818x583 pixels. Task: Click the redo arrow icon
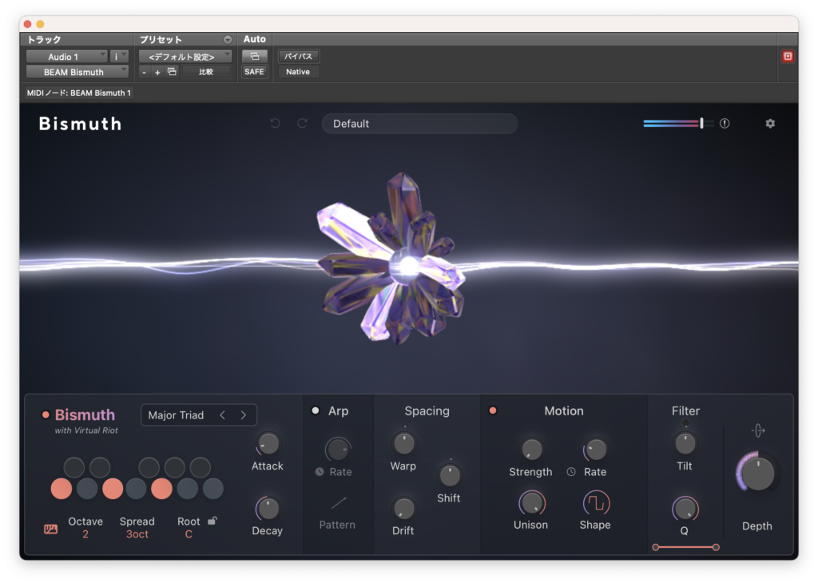302,124
